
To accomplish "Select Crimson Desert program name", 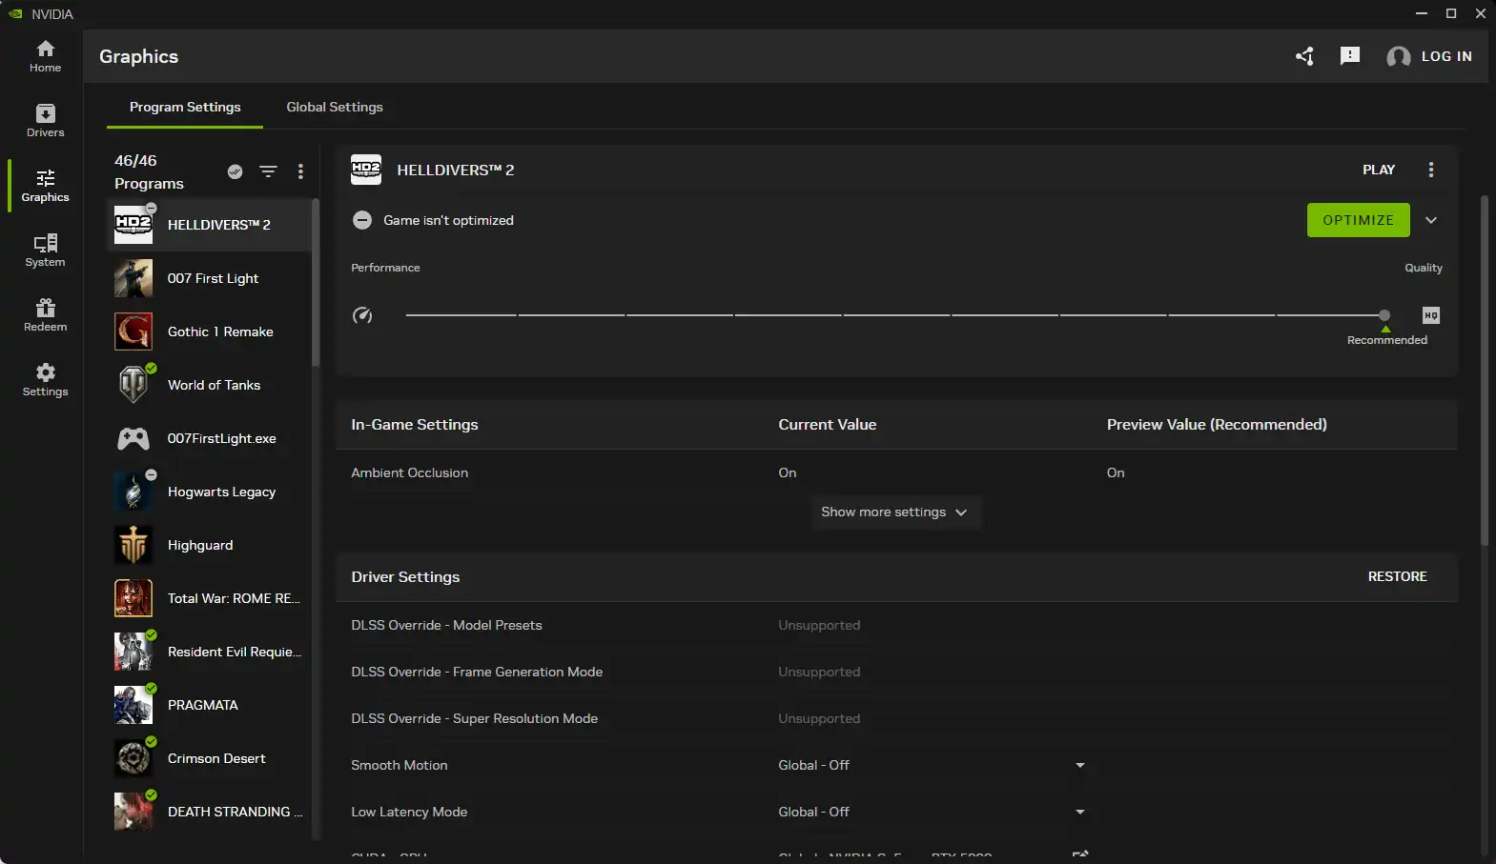I will click(216, 758).
